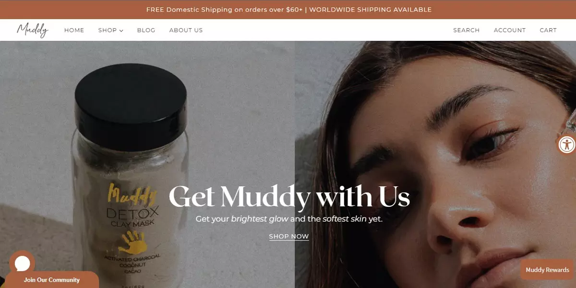
Task: Expand the SHOP menu chevron arrow
Action: point(121,31)
